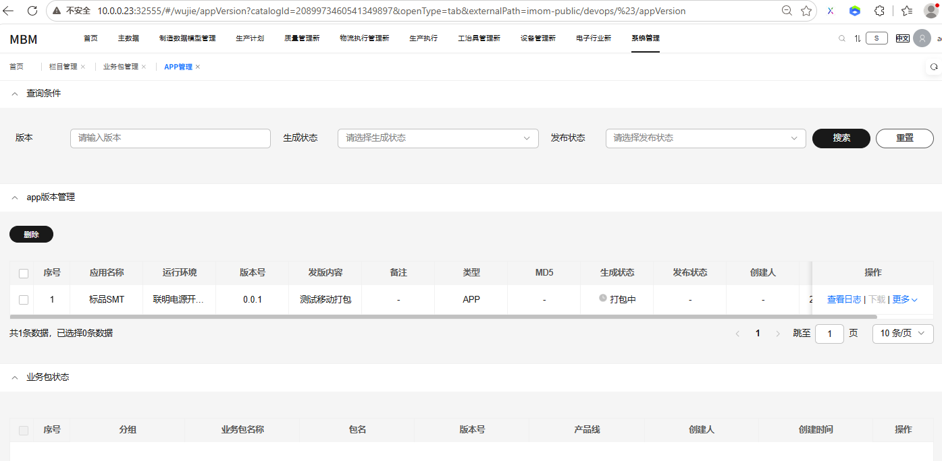Collapse the 查询条件 section
The height and width of the screenshot is (461, 942).
point(15,94)
